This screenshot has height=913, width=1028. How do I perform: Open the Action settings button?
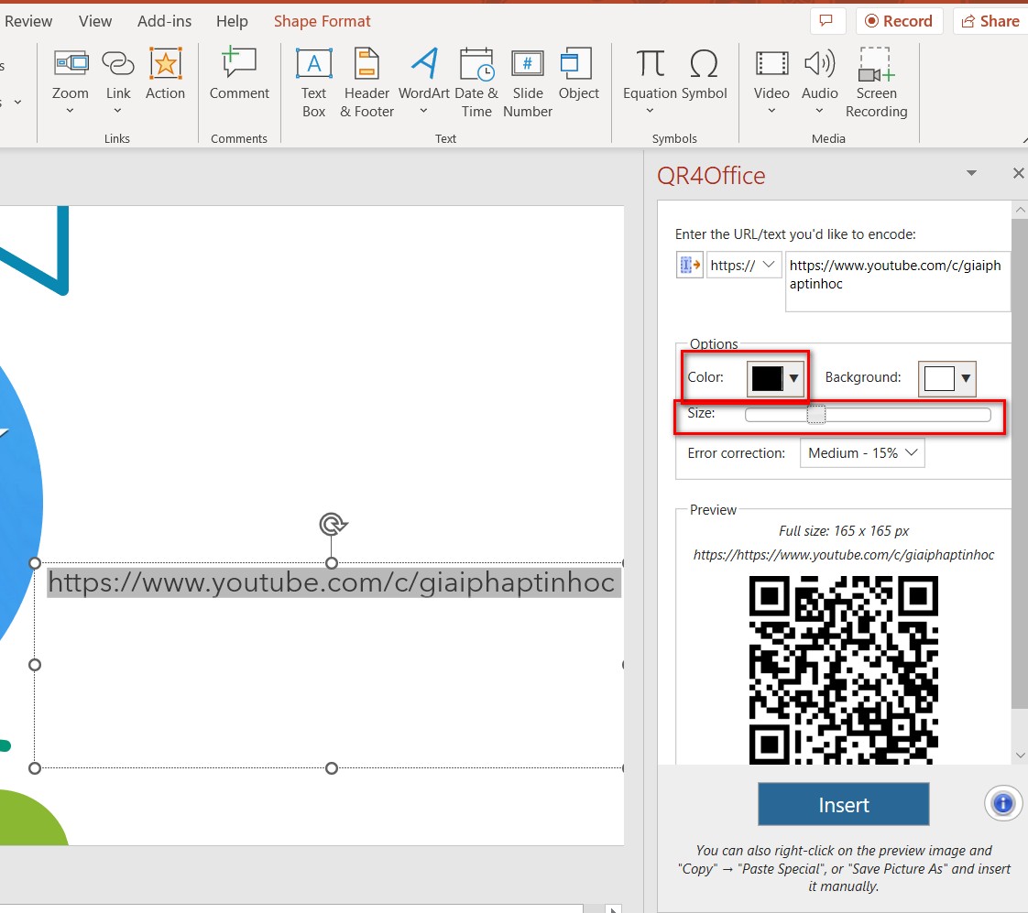click(x=165, y=74)
